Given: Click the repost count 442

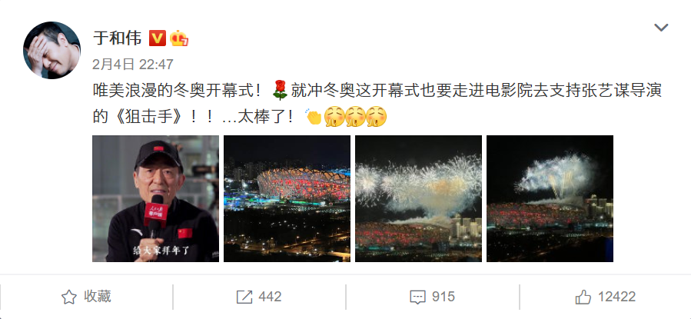Looking at the screenshot, I should tap(270, 297).
